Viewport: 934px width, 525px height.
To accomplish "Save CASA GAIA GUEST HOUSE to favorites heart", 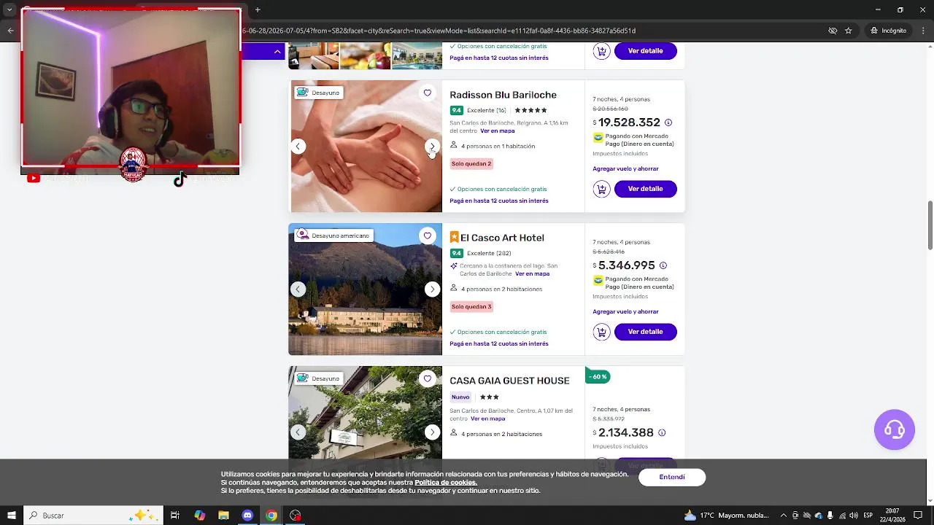I will [428, 378].
